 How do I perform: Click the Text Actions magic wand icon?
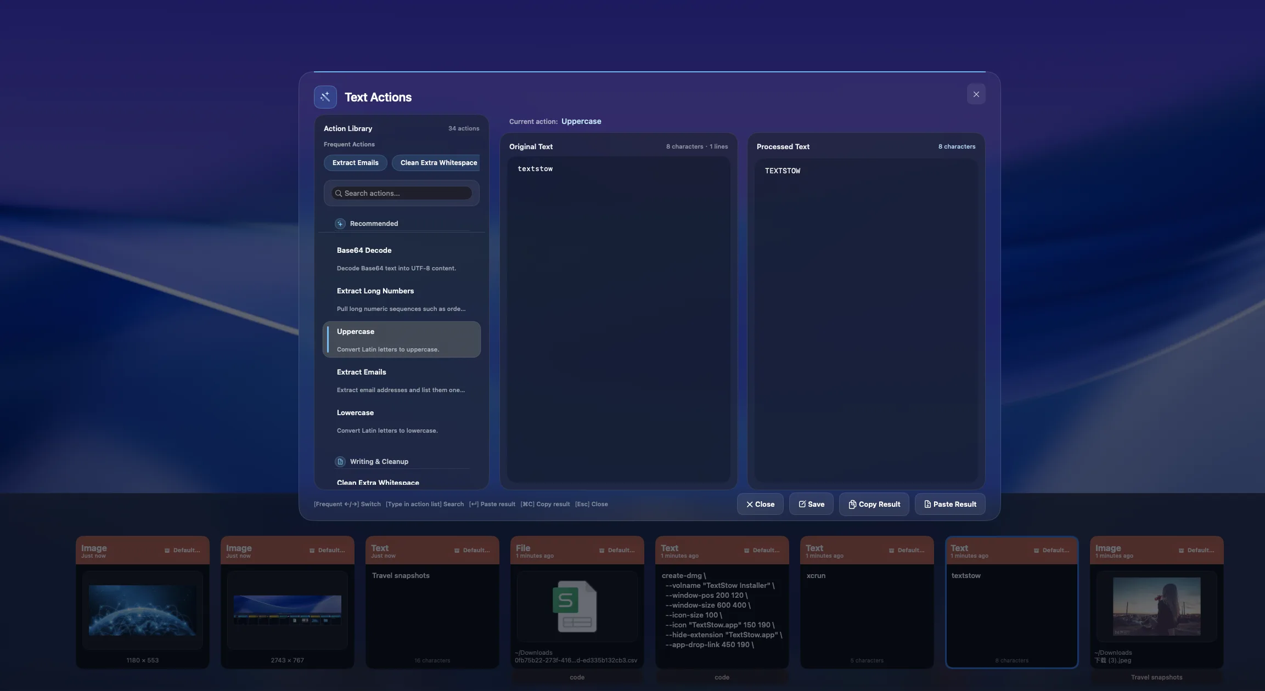[325, 97]
